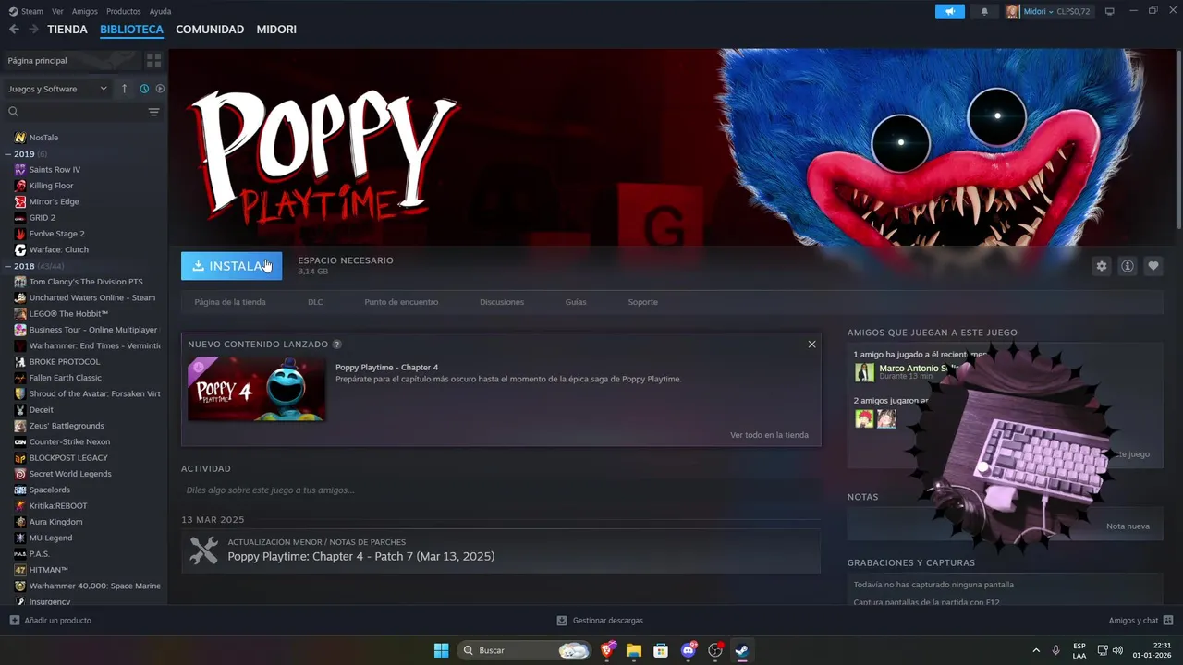Open Amigos y chat

click(1140, 621)
